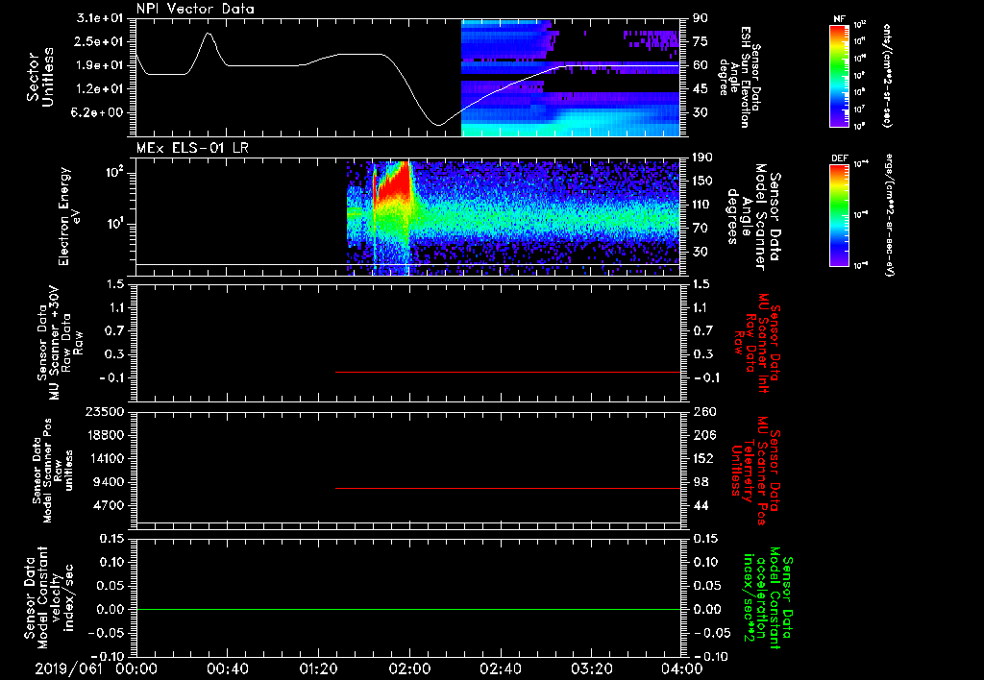This screenshot has height=680, width=984.
Task: Click the "206" telemetry tick value
Action: coord(704,435)
